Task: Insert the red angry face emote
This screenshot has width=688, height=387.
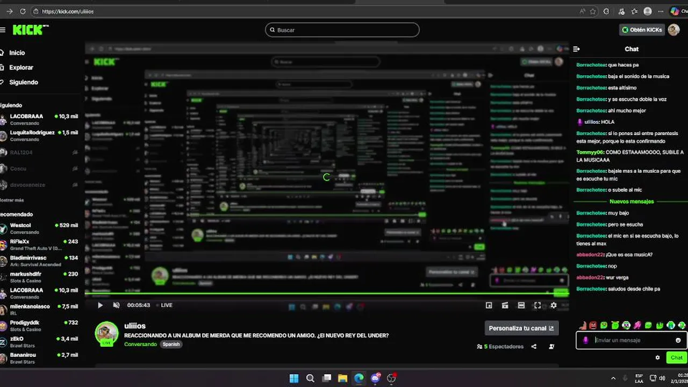Action: tap(593, 325)
